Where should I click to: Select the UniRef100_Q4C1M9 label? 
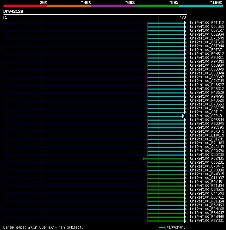(x=207, y=147)
